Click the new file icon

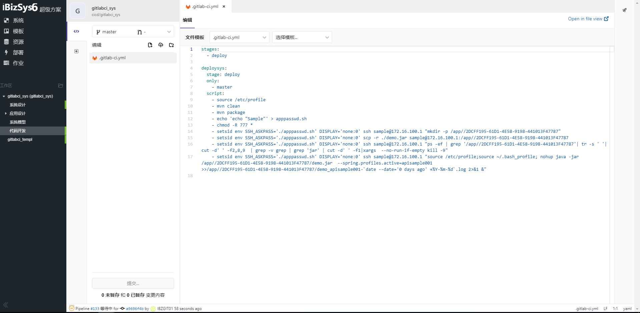150,45
